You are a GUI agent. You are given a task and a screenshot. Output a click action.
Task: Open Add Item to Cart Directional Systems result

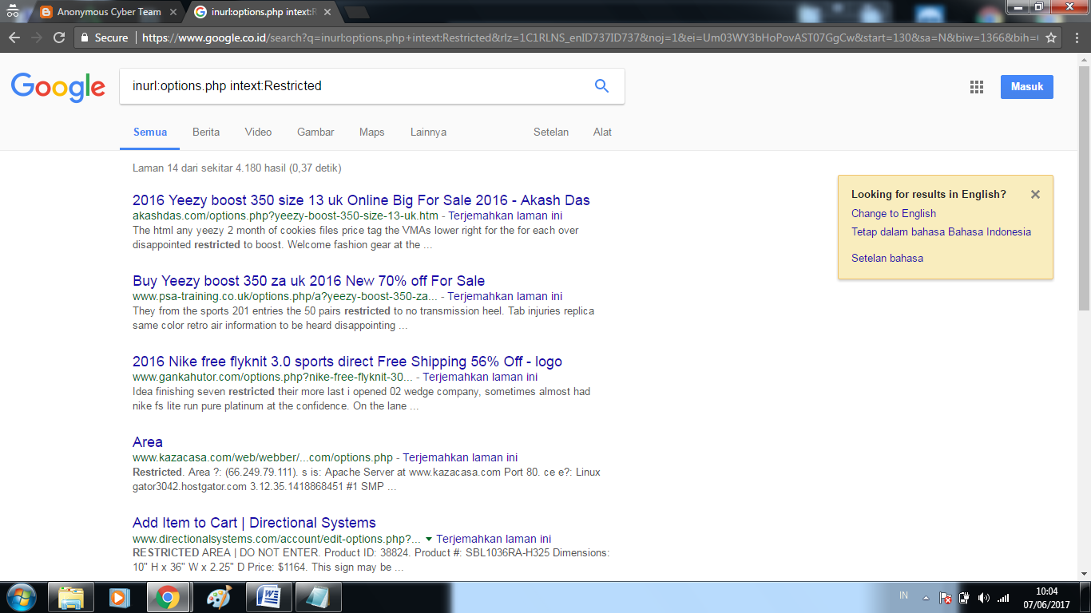[254, 523]
